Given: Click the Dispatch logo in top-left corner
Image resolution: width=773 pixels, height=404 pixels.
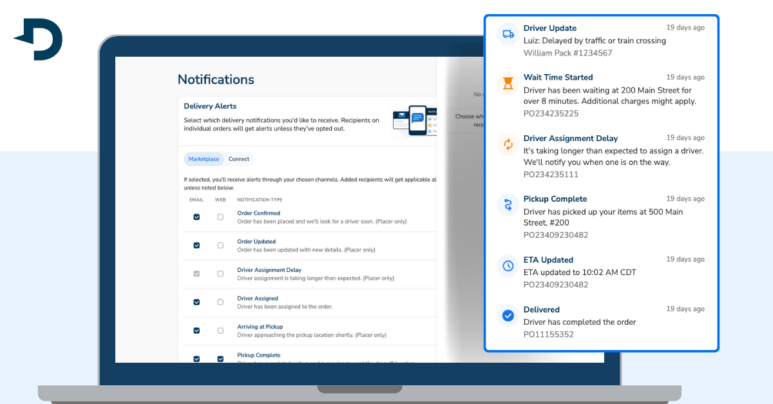Looking at the screenshot, I should click(x=39, y=39).
